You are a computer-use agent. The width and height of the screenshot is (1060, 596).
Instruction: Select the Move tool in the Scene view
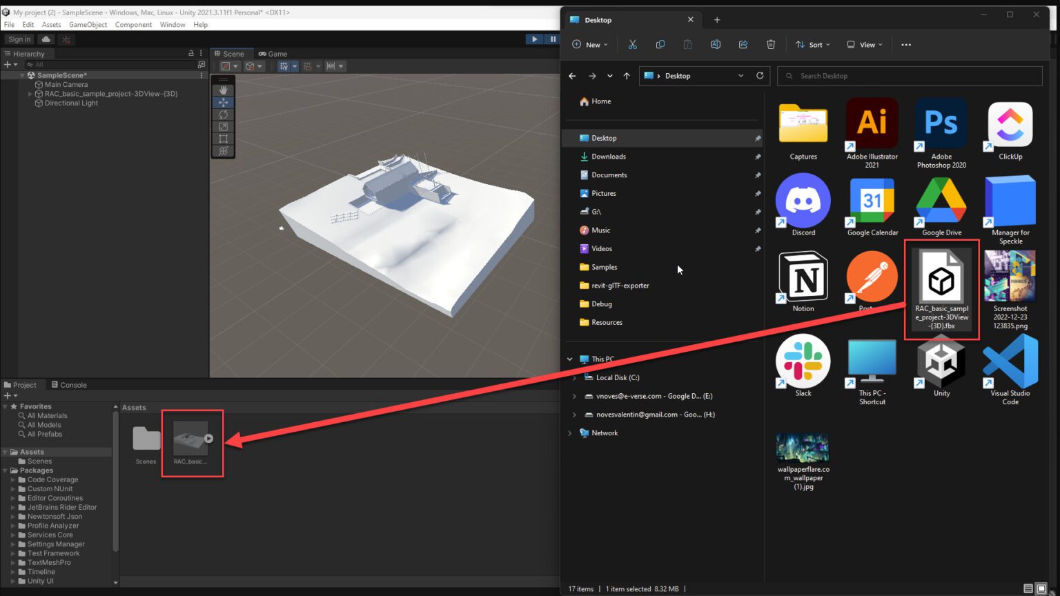pyautogui.click(x=222, y=102)
